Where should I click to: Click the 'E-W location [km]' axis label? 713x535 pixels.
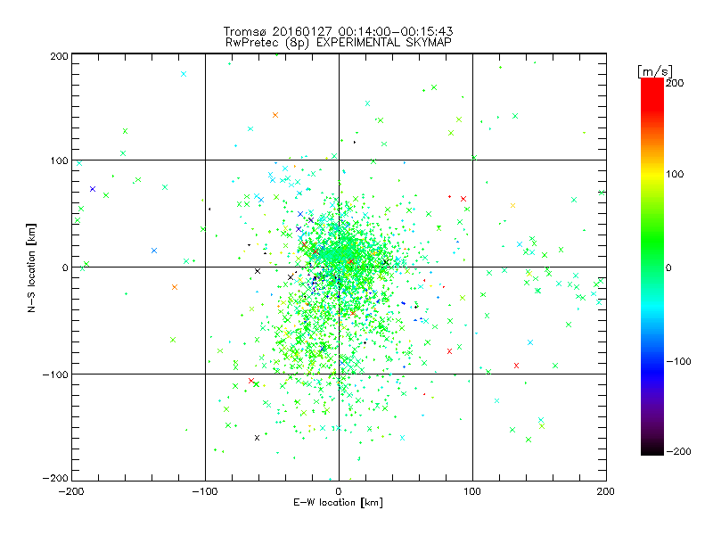[x=338, y=503]
